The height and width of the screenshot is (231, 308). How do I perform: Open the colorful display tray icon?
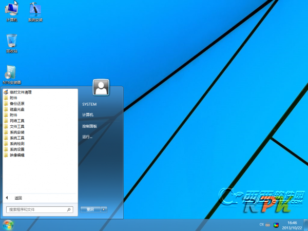click(276, 225)
